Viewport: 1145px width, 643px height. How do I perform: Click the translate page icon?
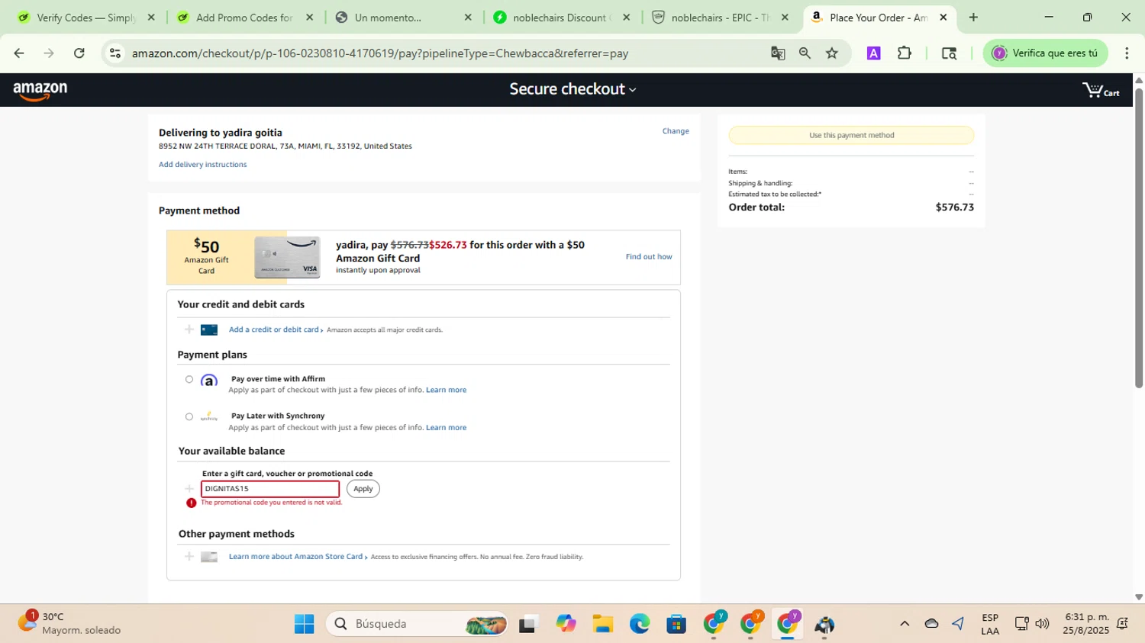778,53
